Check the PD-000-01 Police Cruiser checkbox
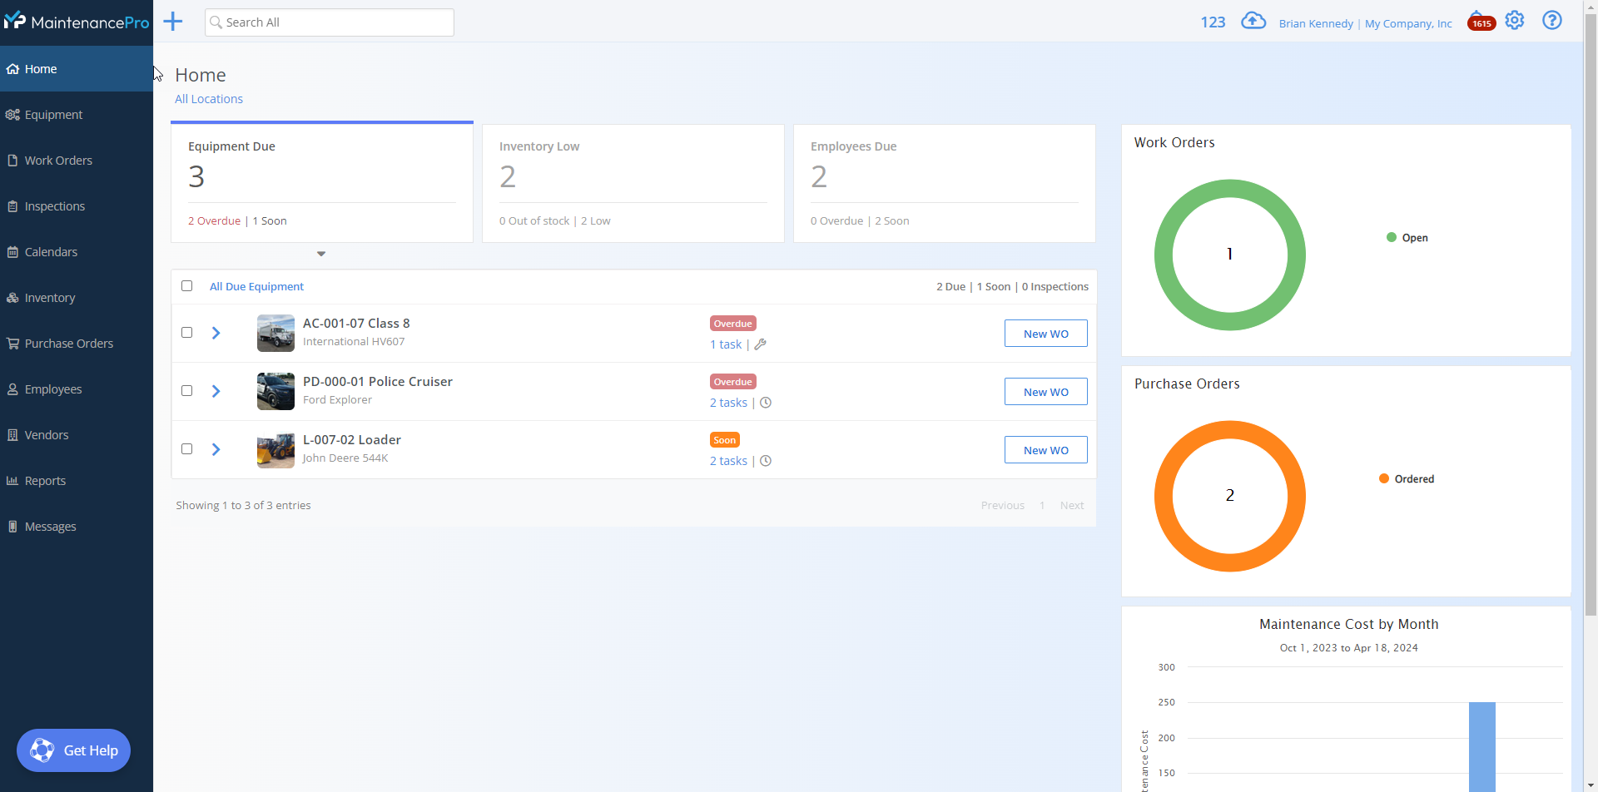This screenshot has height=792, width=1598. pos(186,390)
